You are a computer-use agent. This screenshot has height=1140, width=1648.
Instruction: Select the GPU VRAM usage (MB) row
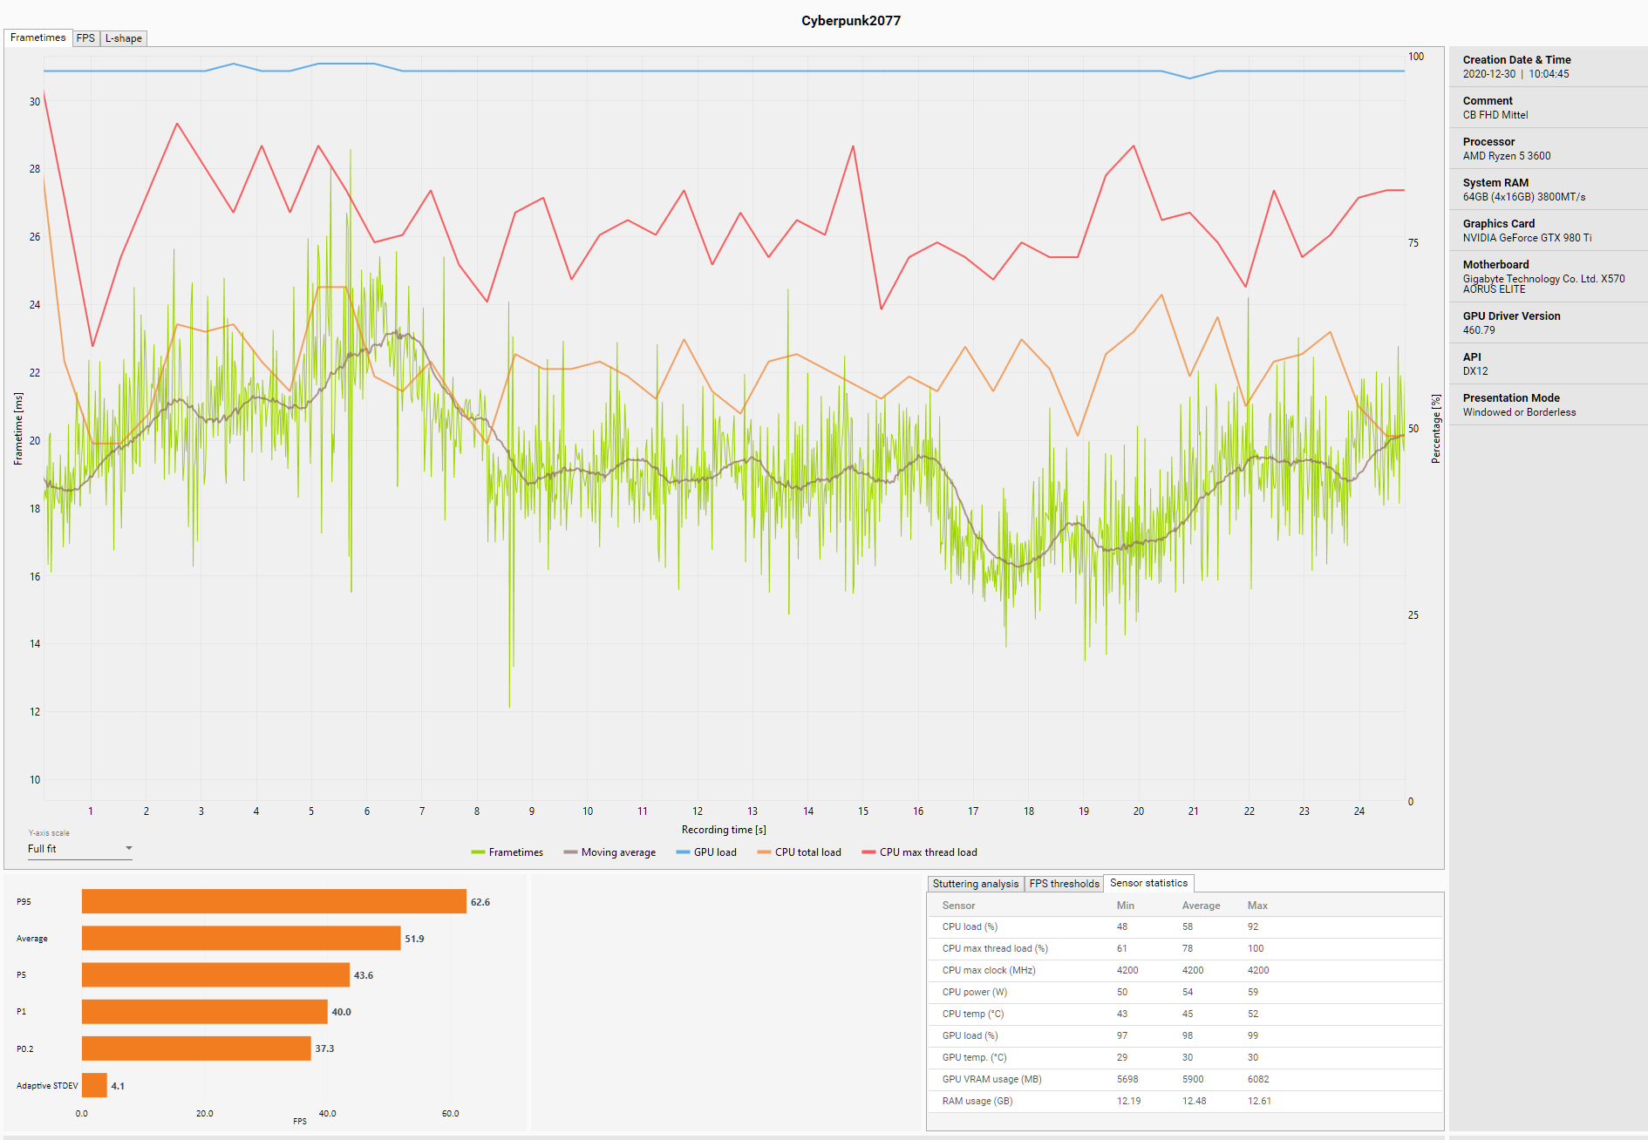[x=1185, y=1079]
